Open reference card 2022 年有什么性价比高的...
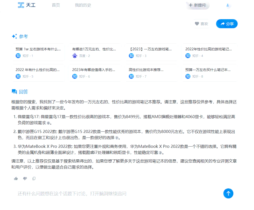Image resolution: width=254 pixels, height=210 pixels. tap(38, 73)
